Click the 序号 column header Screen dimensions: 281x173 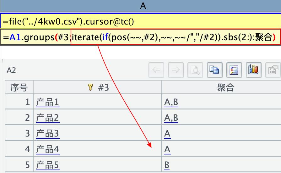[19, 87]
